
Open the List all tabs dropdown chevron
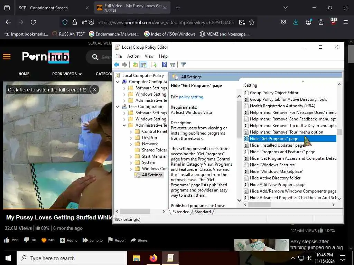[285, 8]
